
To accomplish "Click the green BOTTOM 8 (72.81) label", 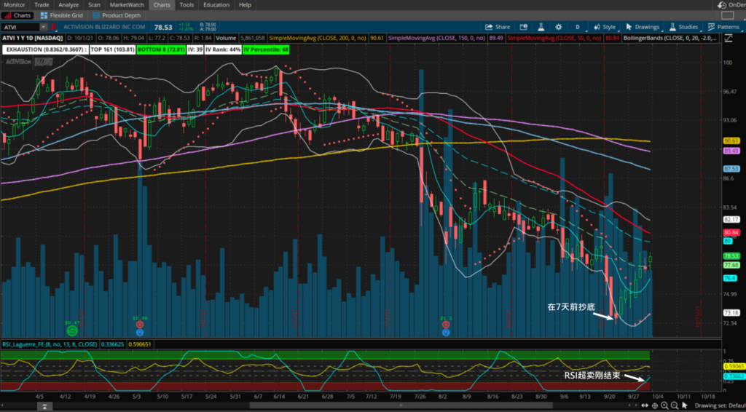I will click(160, 49).
